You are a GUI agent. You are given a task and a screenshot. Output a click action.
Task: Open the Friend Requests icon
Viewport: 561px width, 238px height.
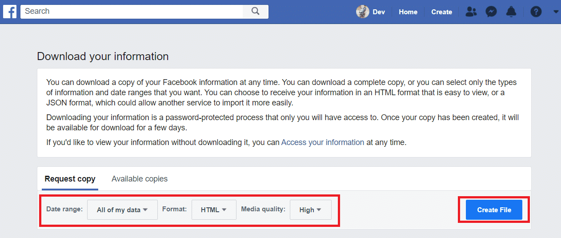point(471,12)
